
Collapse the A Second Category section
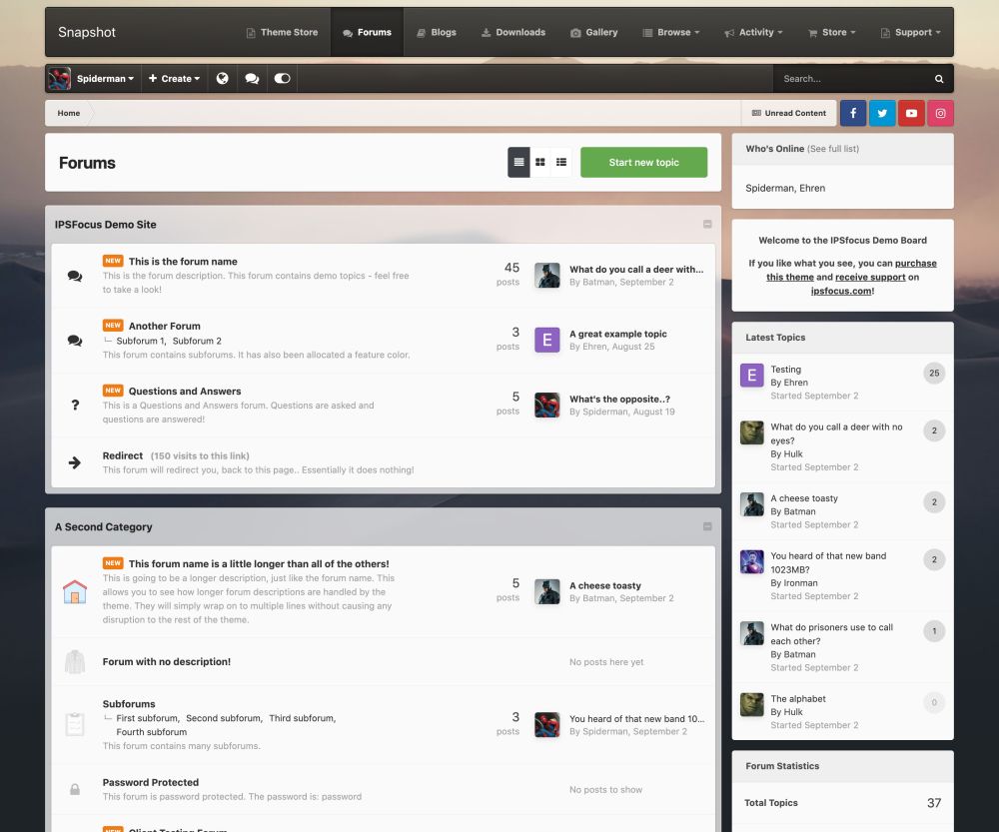point(708,526)
